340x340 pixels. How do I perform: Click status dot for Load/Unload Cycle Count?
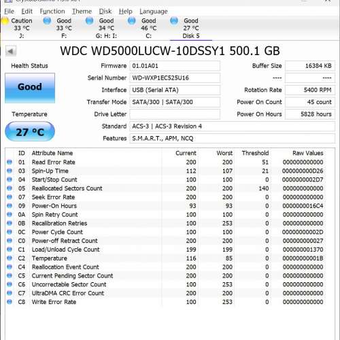click(10, 250)
